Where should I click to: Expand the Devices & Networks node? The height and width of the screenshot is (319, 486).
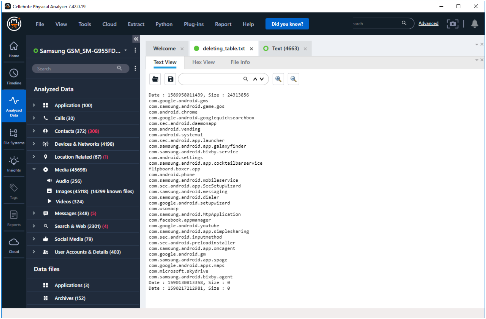(34, 144)
